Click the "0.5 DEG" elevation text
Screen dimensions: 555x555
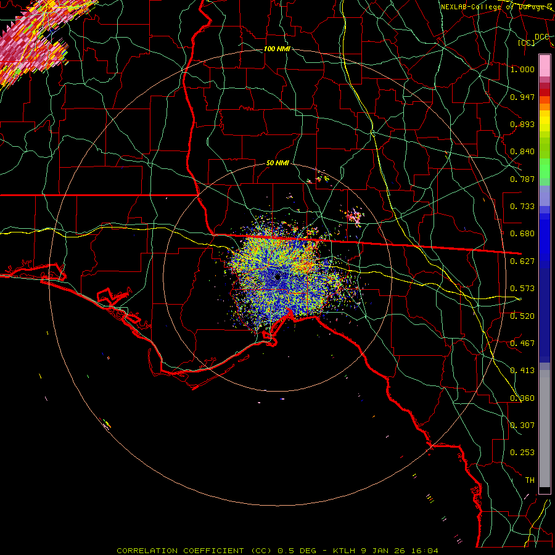click(297, 551)
